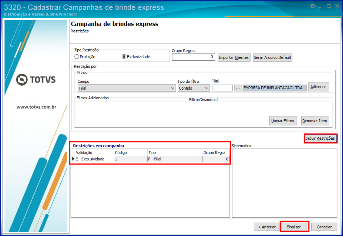Screen dimensions: 343x236
Task: Click the Finalizar button
Action: pyautogui.click(x=294, y=227)
